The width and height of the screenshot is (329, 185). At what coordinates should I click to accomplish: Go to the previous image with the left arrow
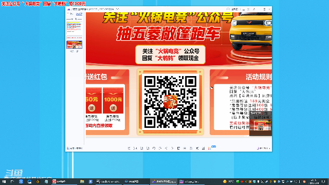(x=166, y=148)
